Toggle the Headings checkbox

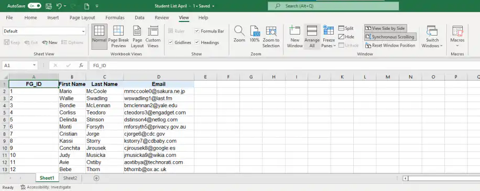click(x=197, y=42)
